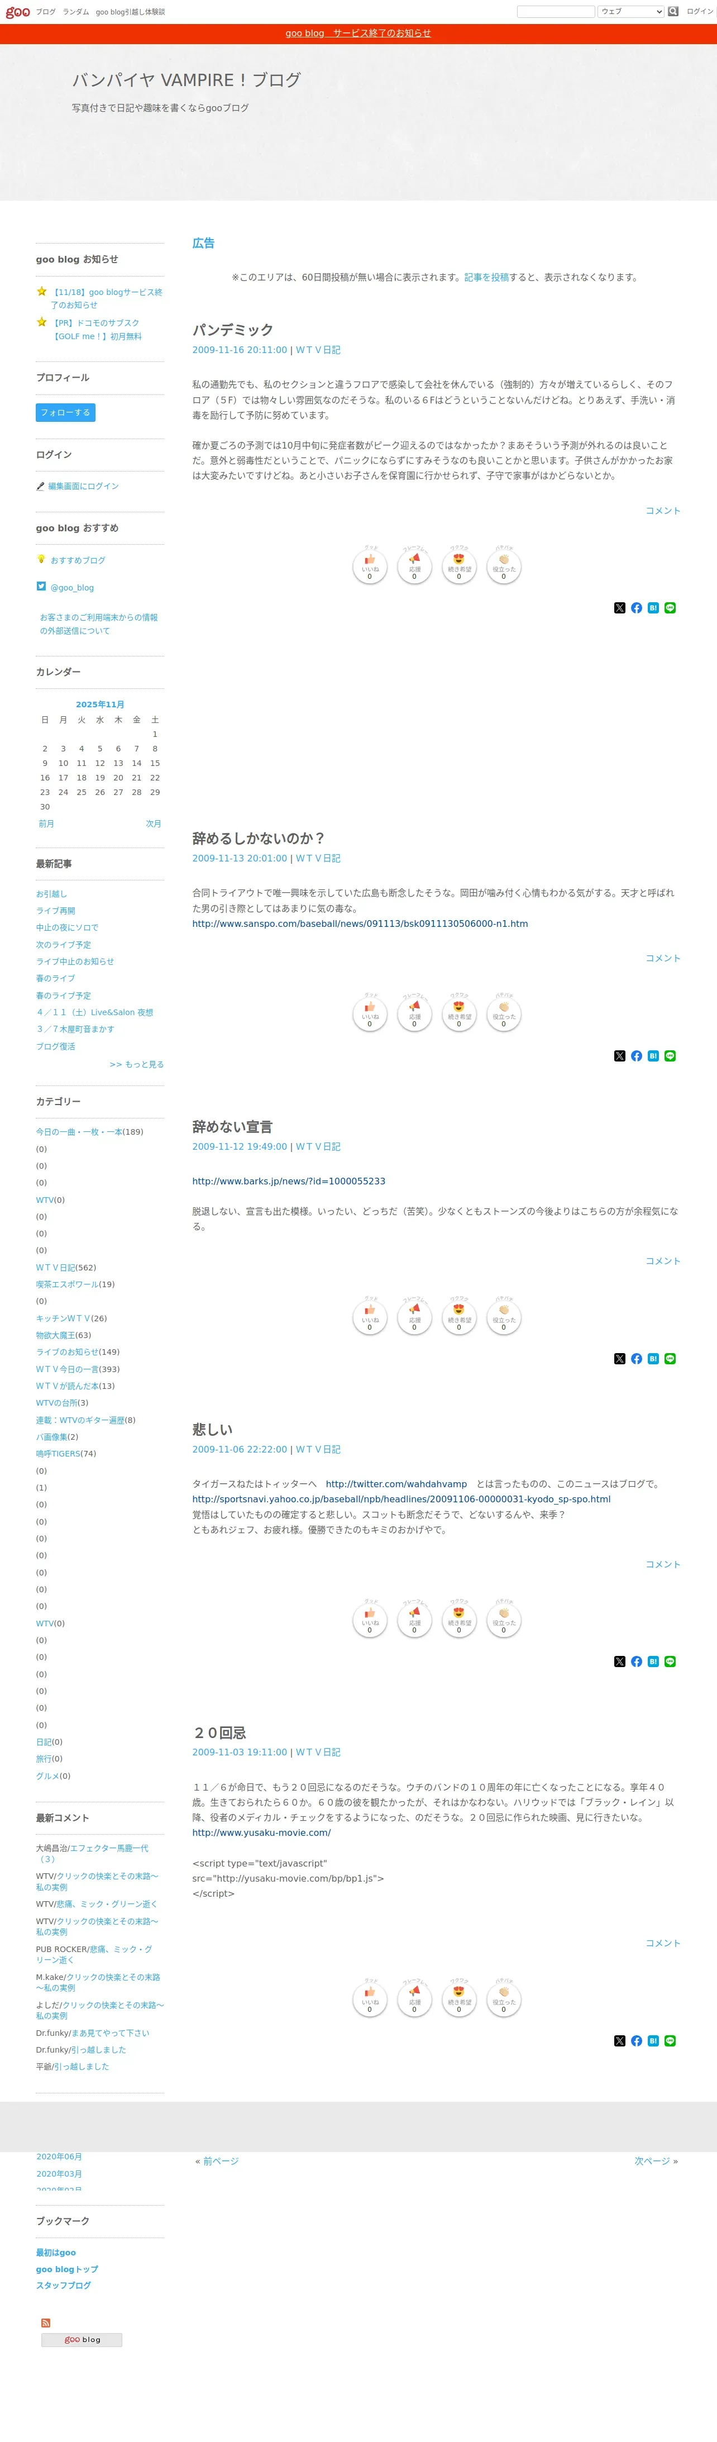Open recent article ライブ再開
Image resolution: width=717 pixels, height=2442 pixels.
[x=55, y=911]
